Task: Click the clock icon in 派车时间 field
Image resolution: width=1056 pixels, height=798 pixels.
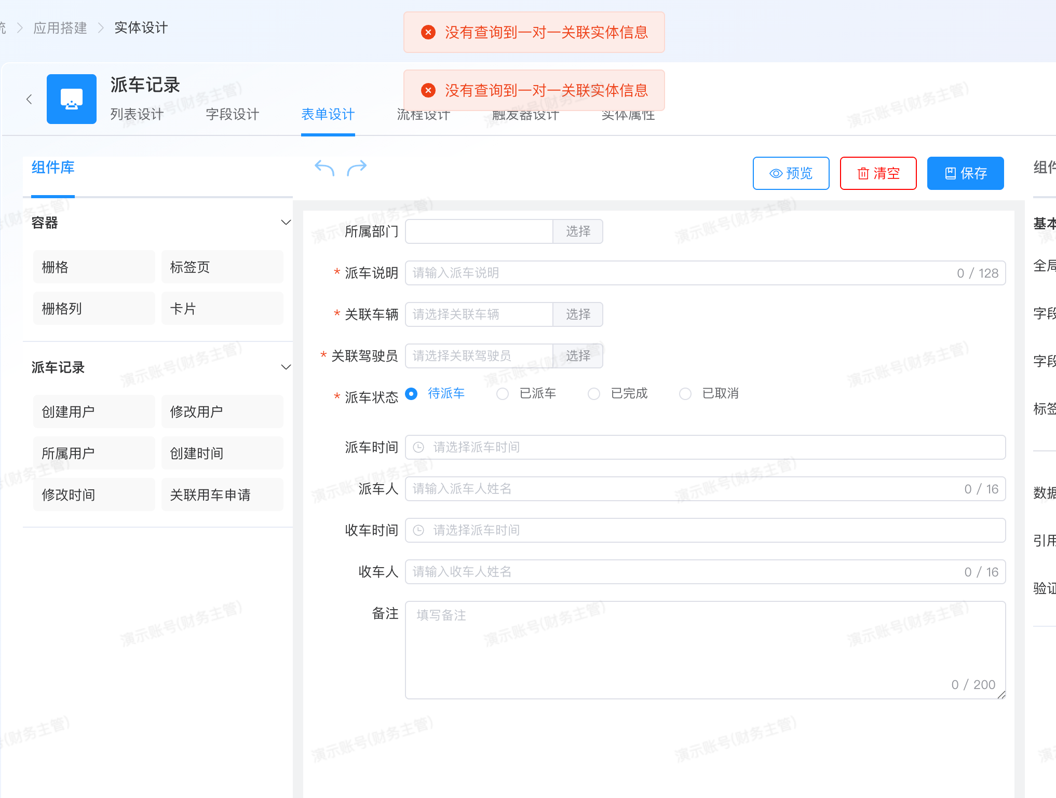Action: pyautogui.click(x=418, y=447)
